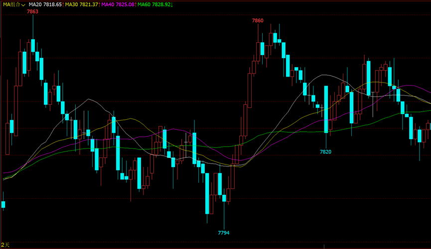This screenshot has height=249, width=431.
Task: Select the MA40 7825.08 legend value
Action: coord(119,4)
